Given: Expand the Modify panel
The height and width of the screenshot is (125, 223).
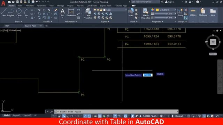Looking at the screenshot, I should (48, 22).
